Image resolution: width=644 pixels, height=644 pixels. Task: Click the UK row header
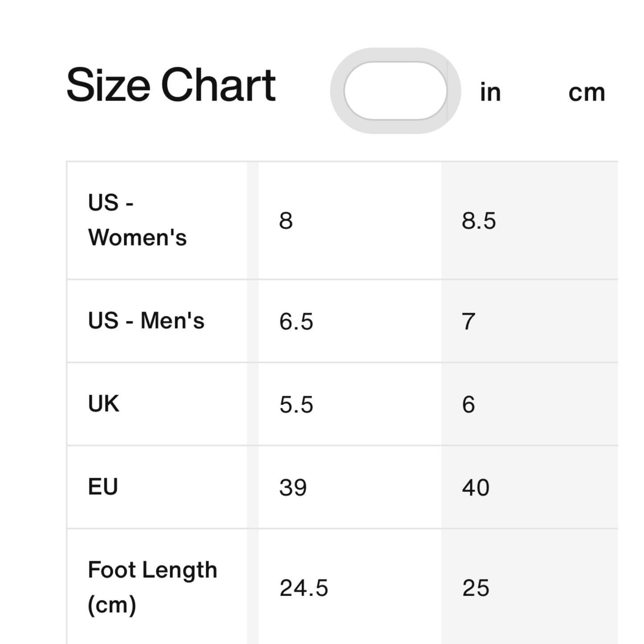pos(104,404)
